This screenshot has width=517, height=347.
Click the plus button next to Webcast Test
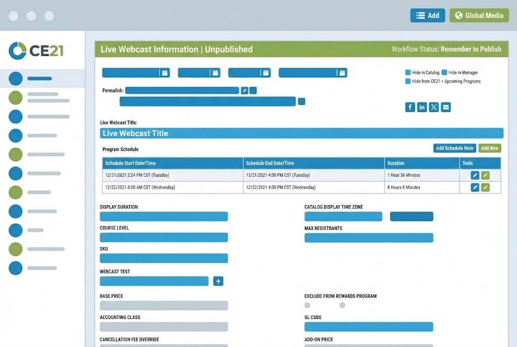pyautogui.click(x=218, y=281)
